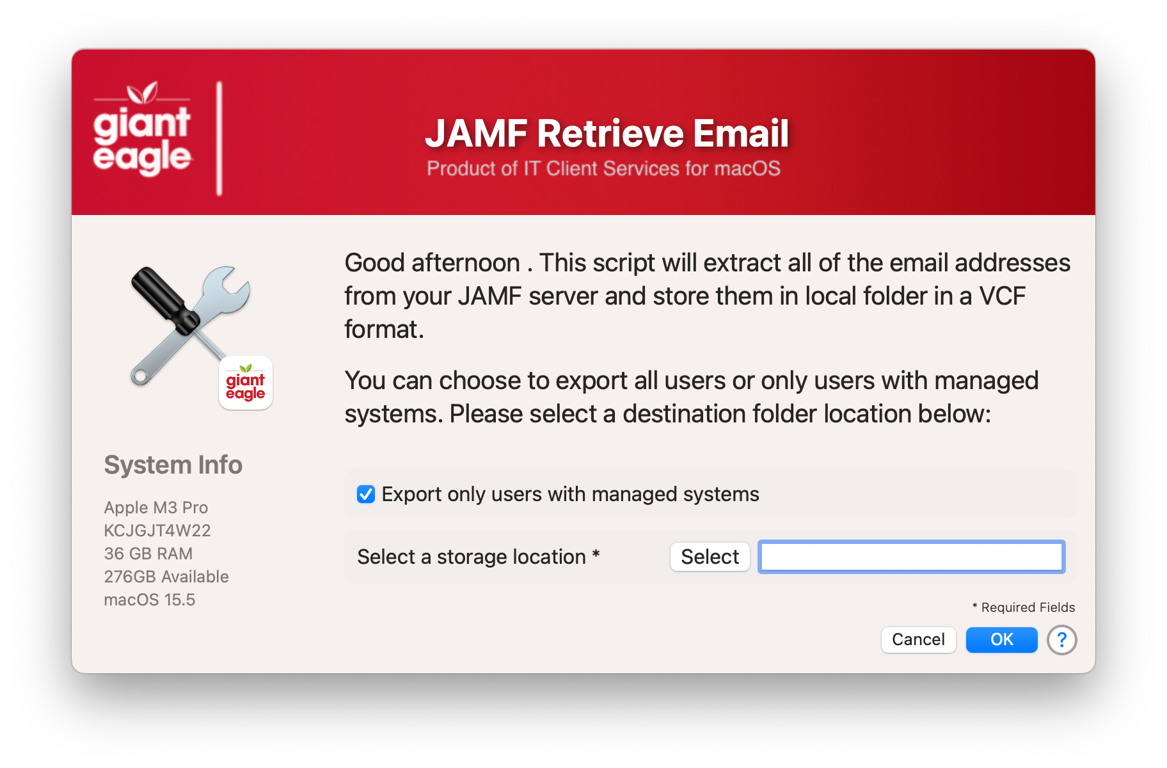Viewport: 1167px width, 768px height.
Task: Click the JAMF Retrieve Email title
Action: click(607, 133)
